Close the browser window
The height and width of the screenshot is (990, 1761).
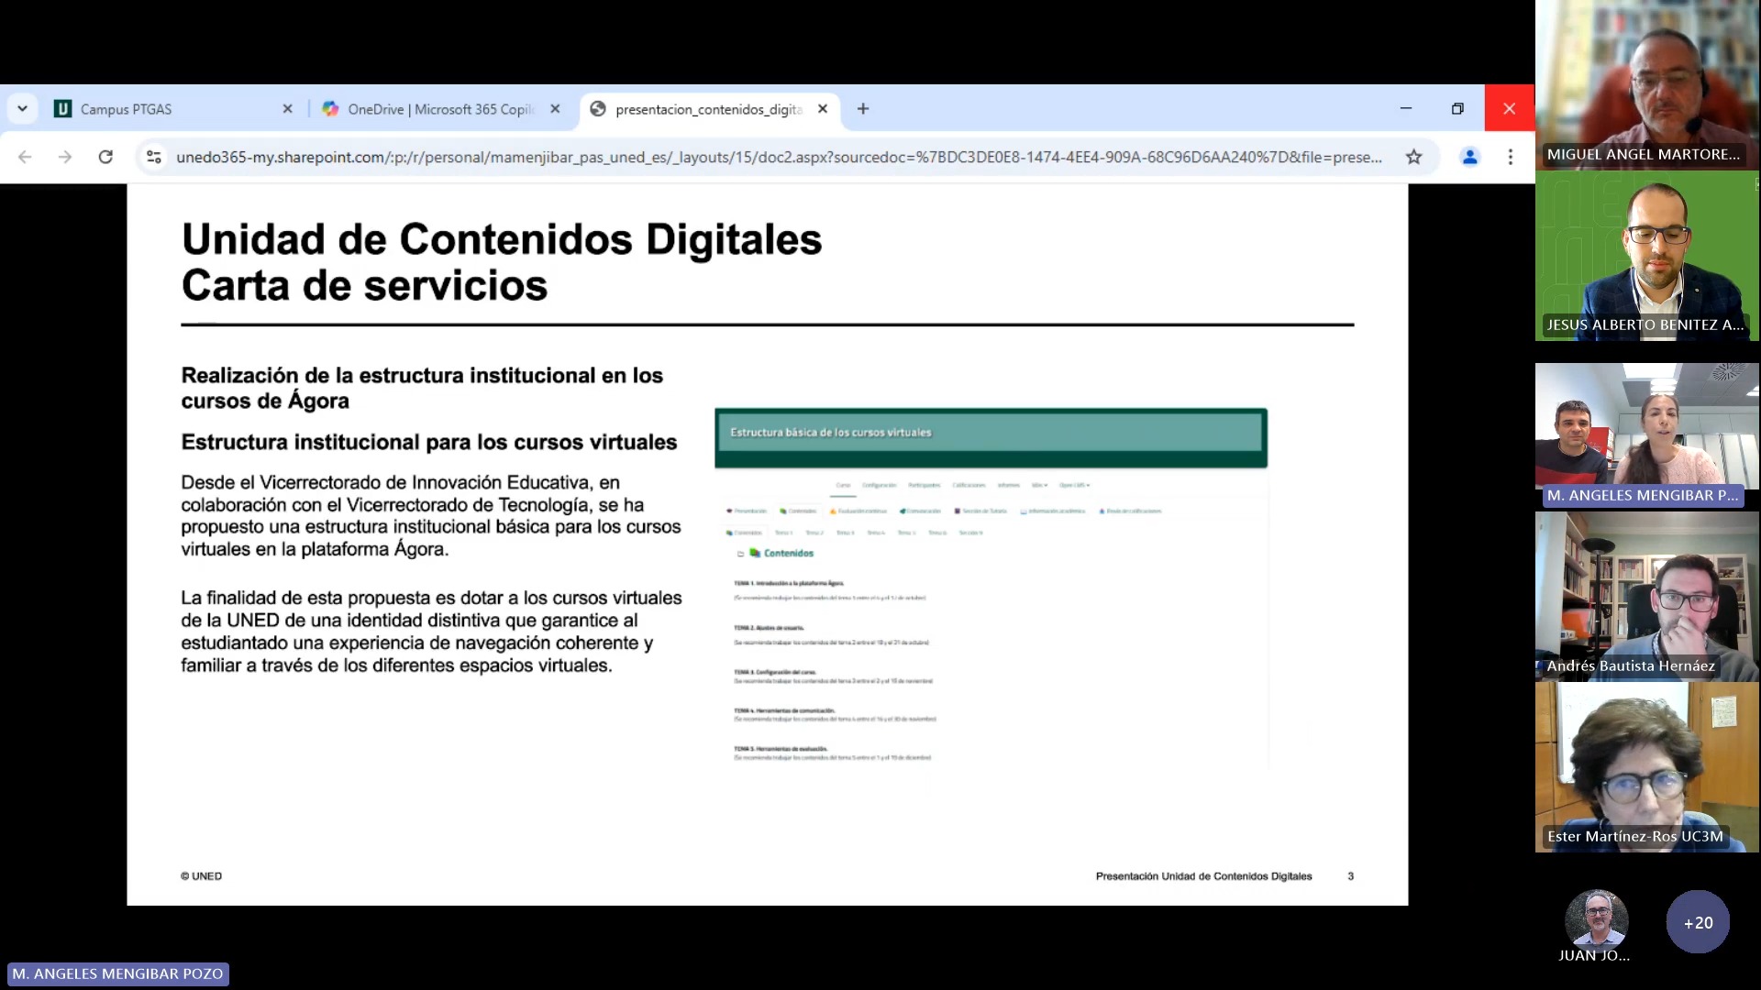[x=1510, y=108]
